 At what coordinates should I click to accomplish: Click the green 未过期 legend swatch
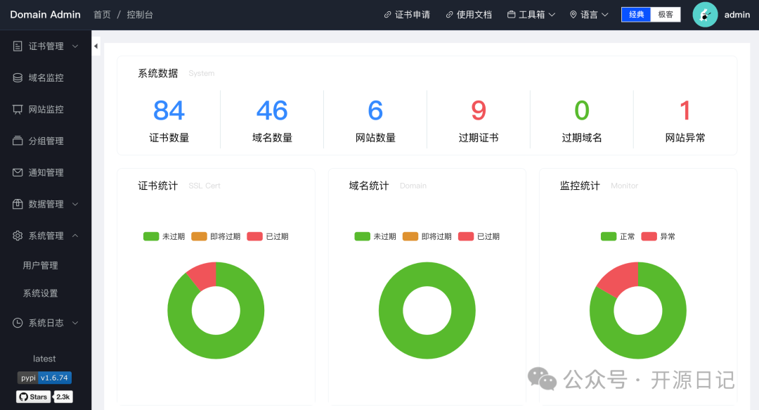150,236
